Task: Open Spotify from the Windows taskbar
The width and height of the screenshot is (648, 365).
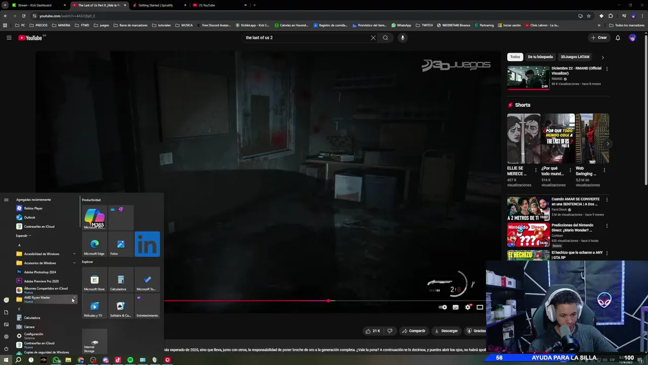Action: 130,360
